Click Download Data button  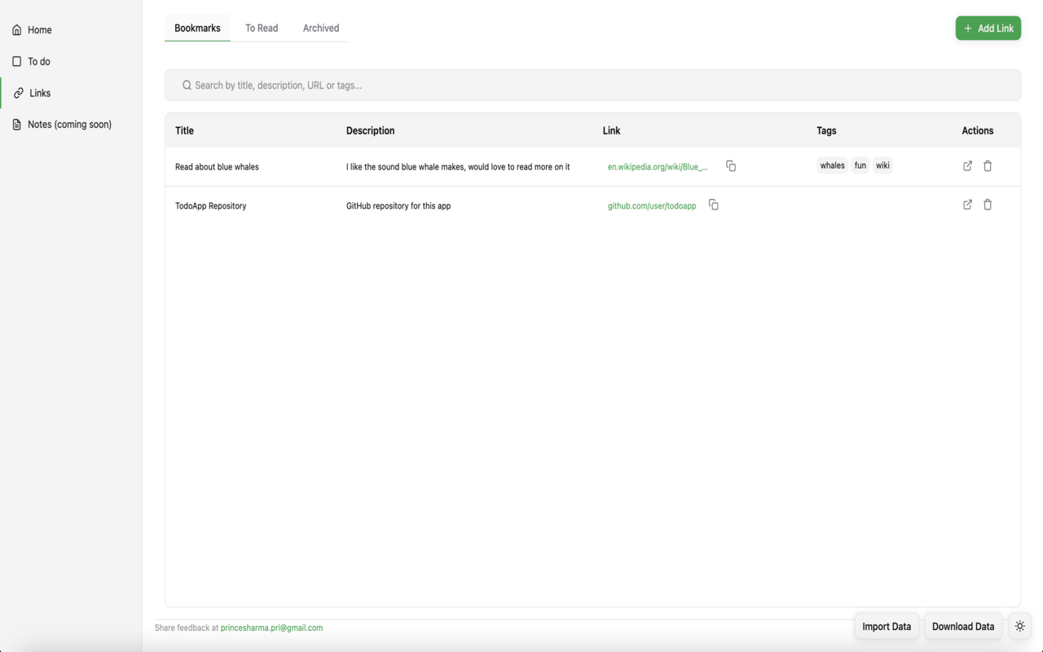click(963, 626)
